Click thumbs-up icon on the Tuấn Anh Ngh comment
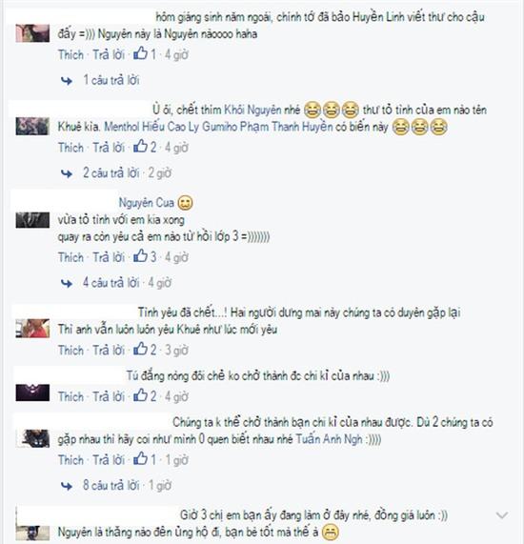The height and width of the screenshot is (544, 524). point(141,459)
